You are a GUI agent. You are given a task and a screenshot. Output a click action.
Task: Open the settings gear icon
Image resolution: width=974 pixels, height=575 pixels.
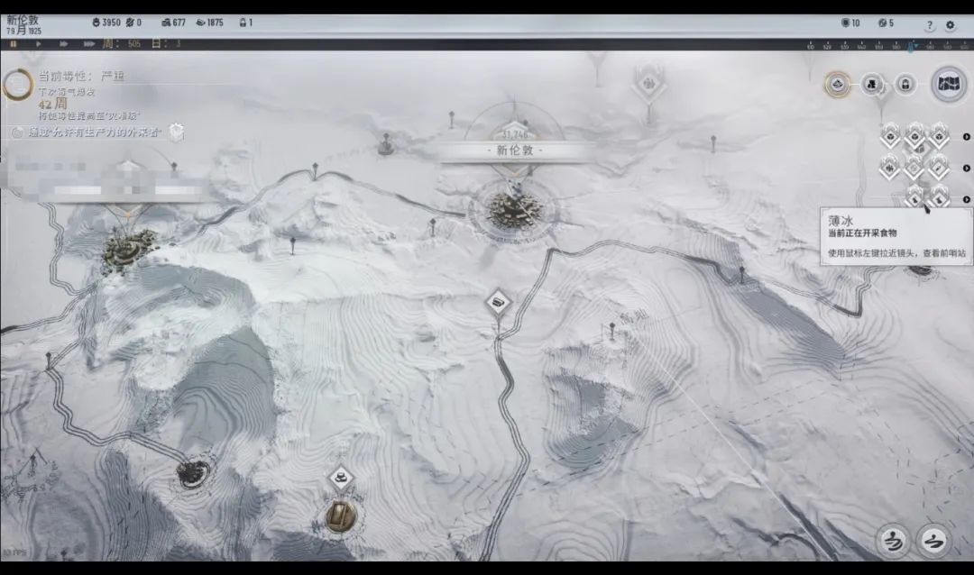[950, 25]
